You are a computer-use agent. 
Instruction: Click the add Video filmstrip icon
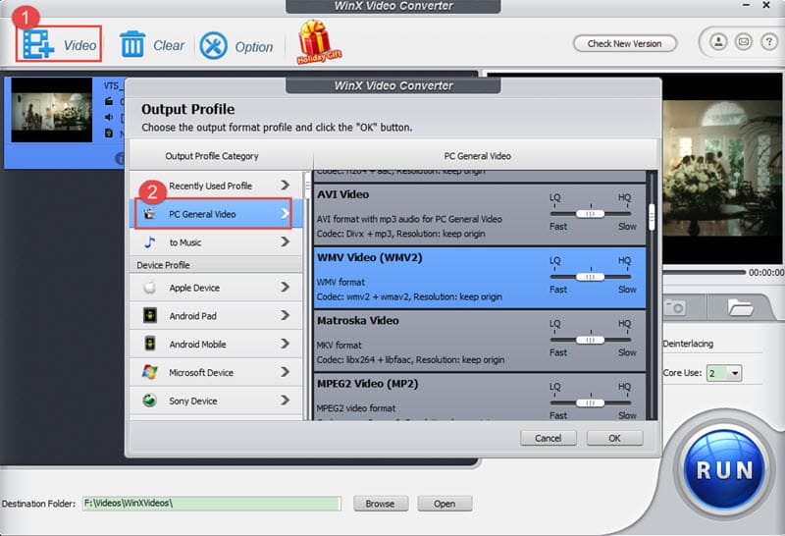pyautogui.click(x=38, y=44)
